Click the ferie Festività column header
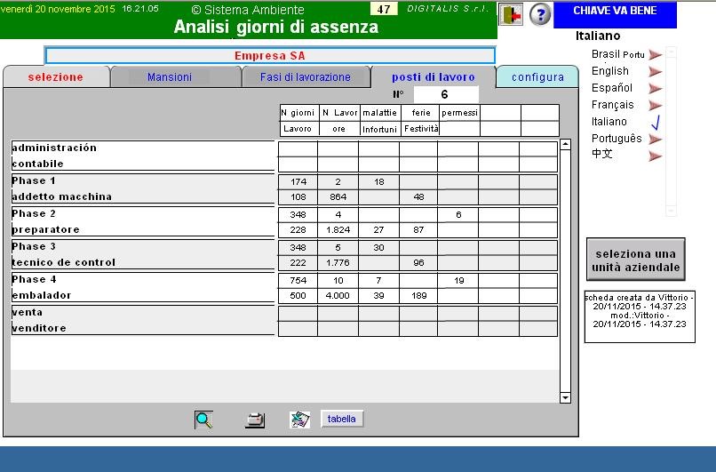This screenshot has height=472, width=716. (x=420, y=121)
